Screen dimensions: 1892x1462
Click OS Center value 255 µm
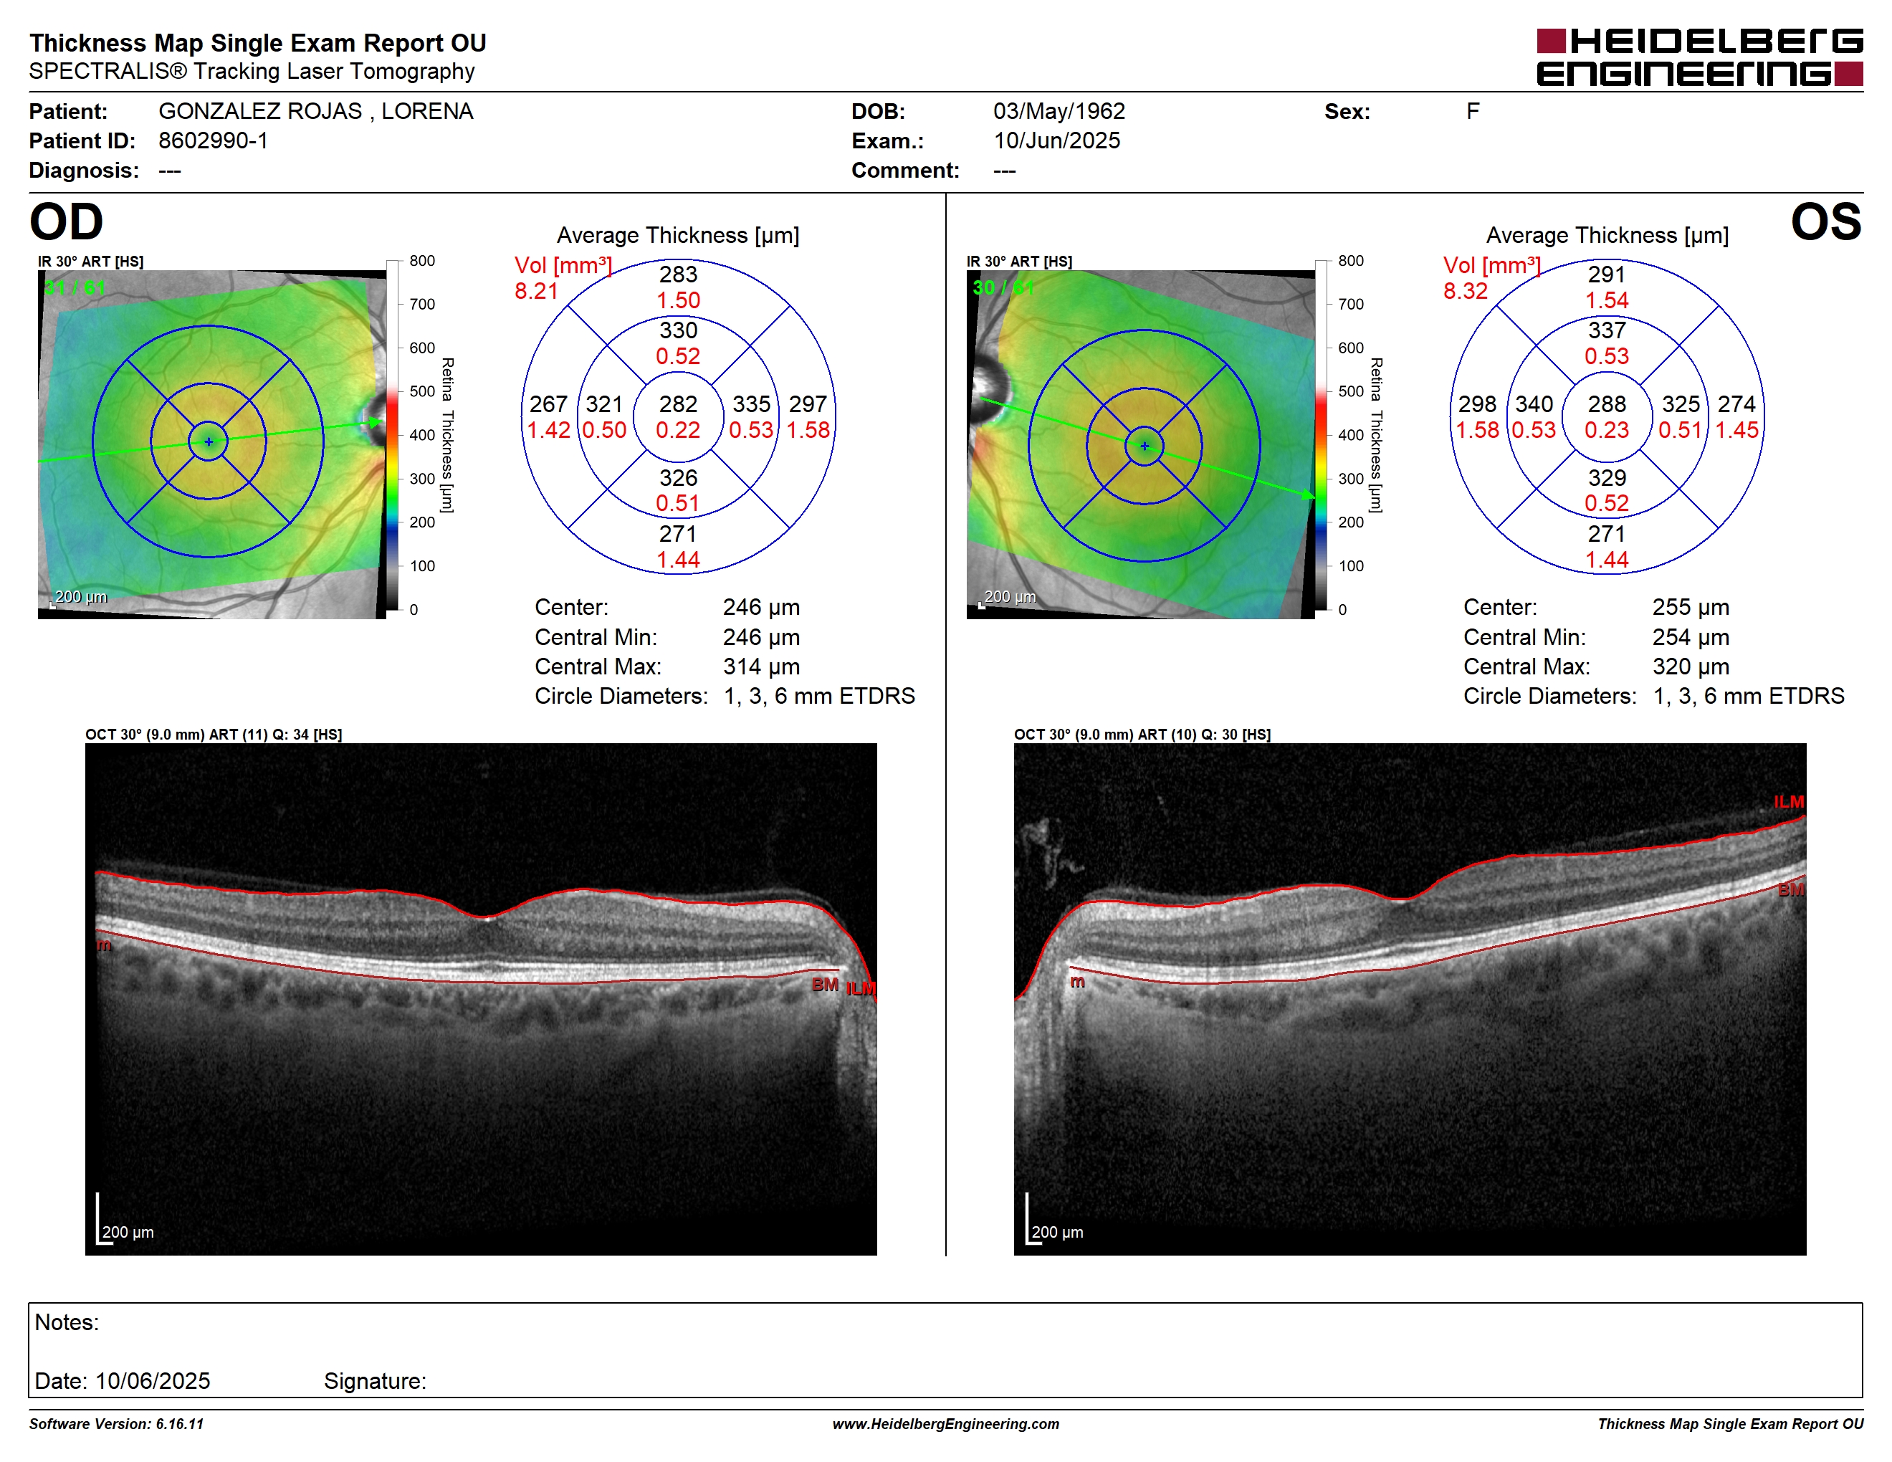pos(1691,607)
